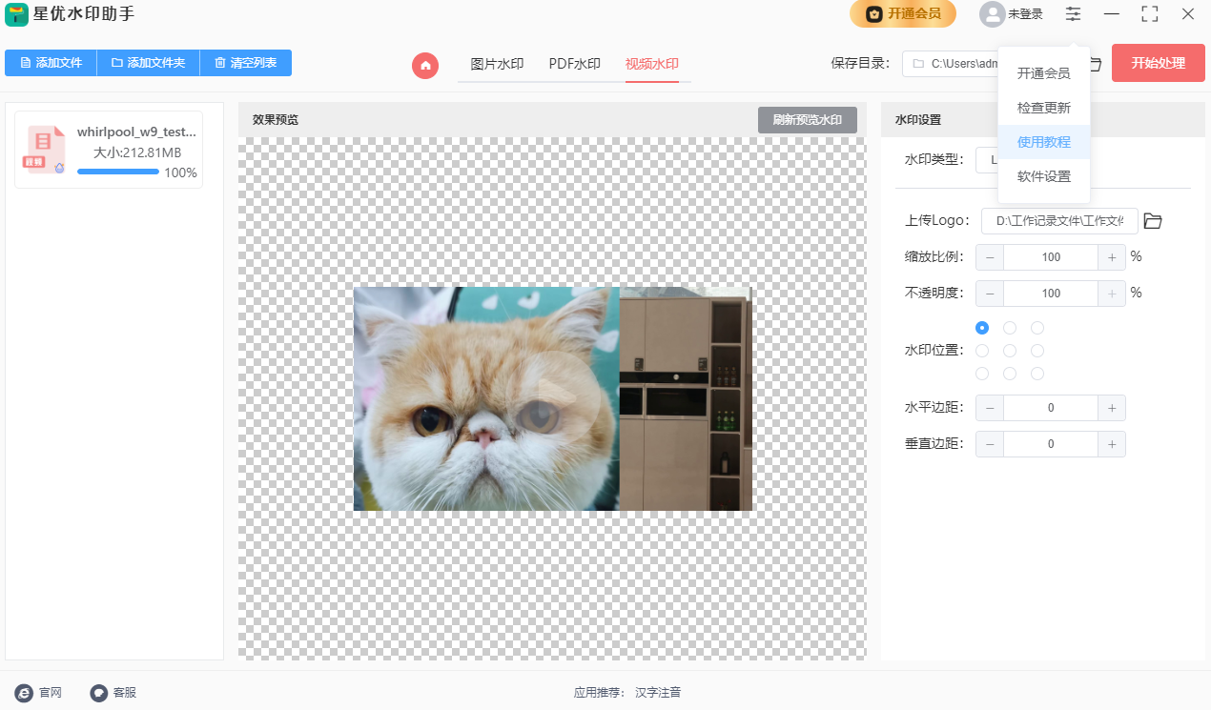Click the user avatar icon
1211x710 pixels.
[x=992, y=14]
